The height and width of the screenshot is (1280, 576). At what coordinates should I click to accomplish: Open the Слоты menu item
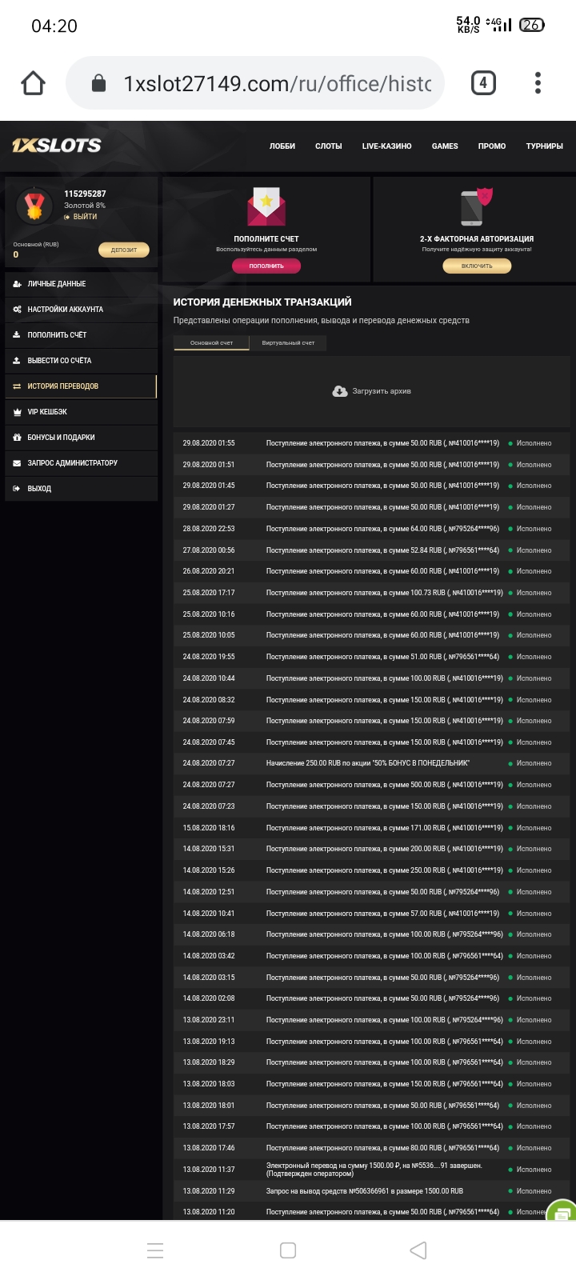point(328,146)
